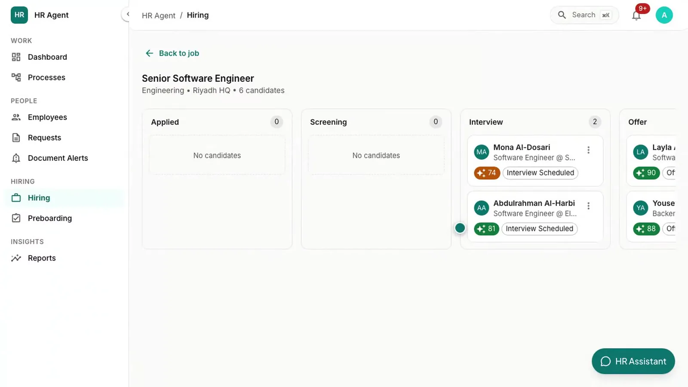The height and width of the screenshot is (387, 688).
Task: Collapse the sidebar with the chevron
Action: tap(127, 14)
